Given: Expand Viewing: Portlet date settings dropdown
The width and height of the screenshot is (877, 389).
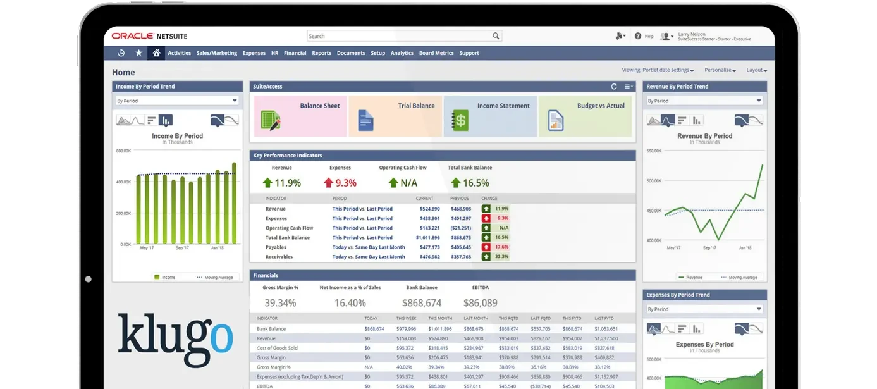Looking at the screenshot, I should click(658, 70).
